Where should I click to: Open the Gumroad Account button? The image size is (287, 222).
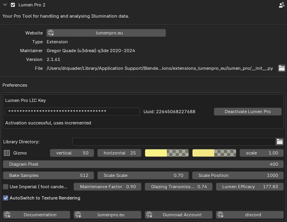178,215
